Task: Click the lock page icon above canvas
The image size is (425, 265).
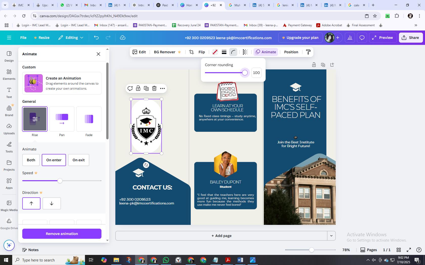Action: tap(314, 65)
